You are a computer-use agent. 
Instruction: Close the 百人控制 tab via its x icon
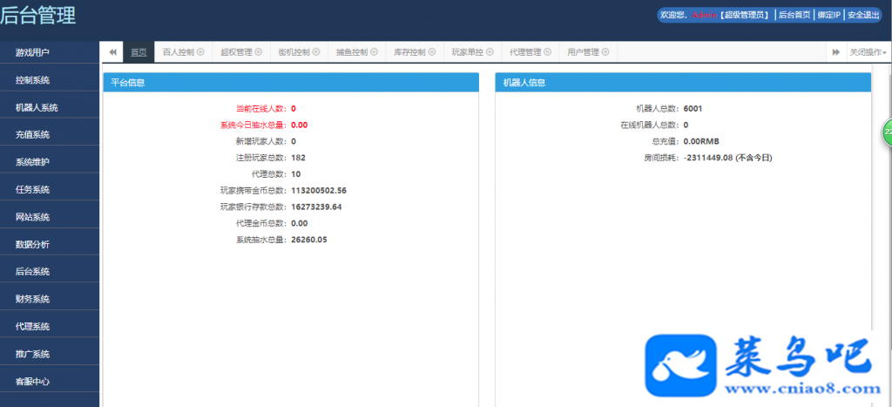point(200,51)
